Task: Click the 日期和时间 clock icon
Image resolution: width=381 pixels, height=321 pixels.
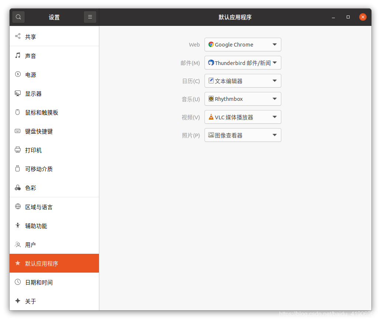Action: coord(18,282)
